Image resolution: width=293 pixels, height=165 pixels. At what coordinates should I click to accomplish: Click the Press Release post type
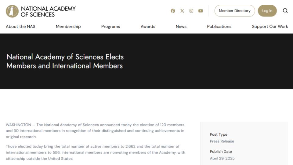click(222, 141)
